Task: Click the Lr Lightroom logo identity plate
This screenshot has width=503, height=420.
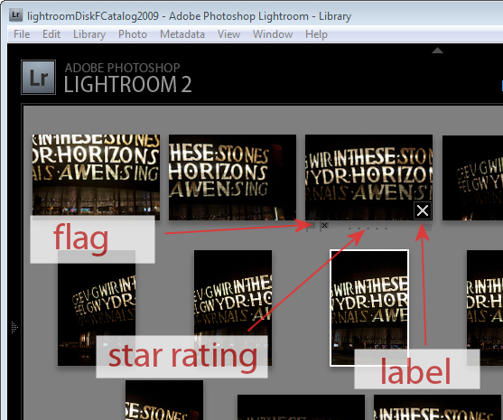Action: (x=39, y=78)
